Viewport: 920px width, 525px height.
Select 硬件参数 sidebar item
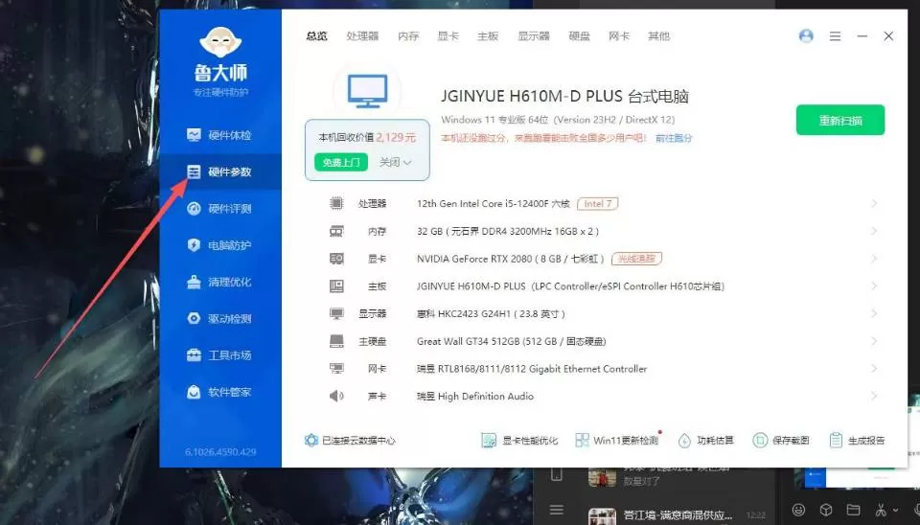click(219, 171)
